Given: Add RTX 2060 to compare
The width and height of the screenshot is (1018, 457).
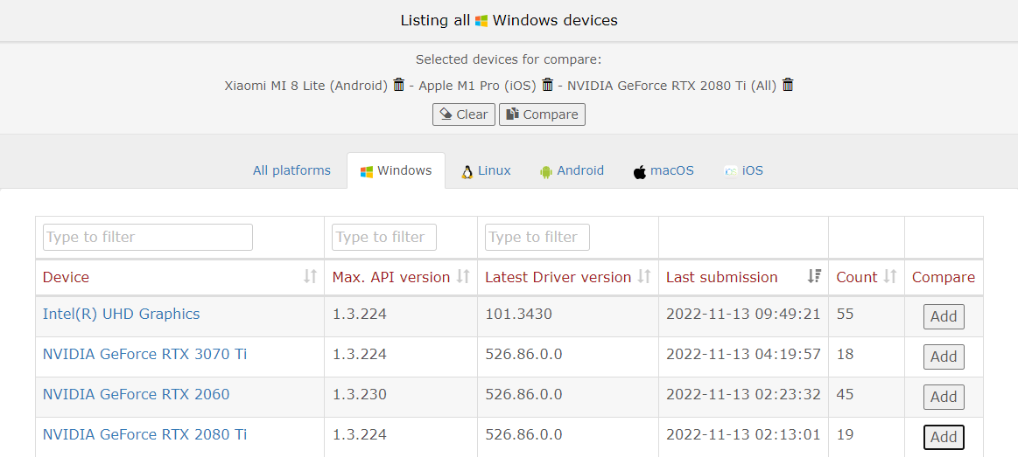Looking at the screenshot, I should point(944,397).
